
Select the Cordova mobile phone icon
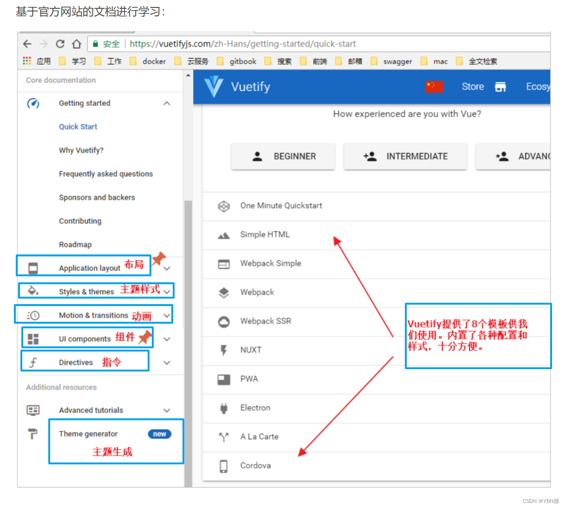(224, 465)
